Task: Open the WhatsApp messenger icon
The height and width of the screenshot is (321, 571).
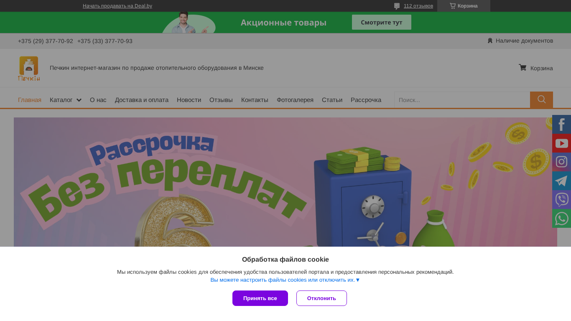Action: tap(561, 218)
